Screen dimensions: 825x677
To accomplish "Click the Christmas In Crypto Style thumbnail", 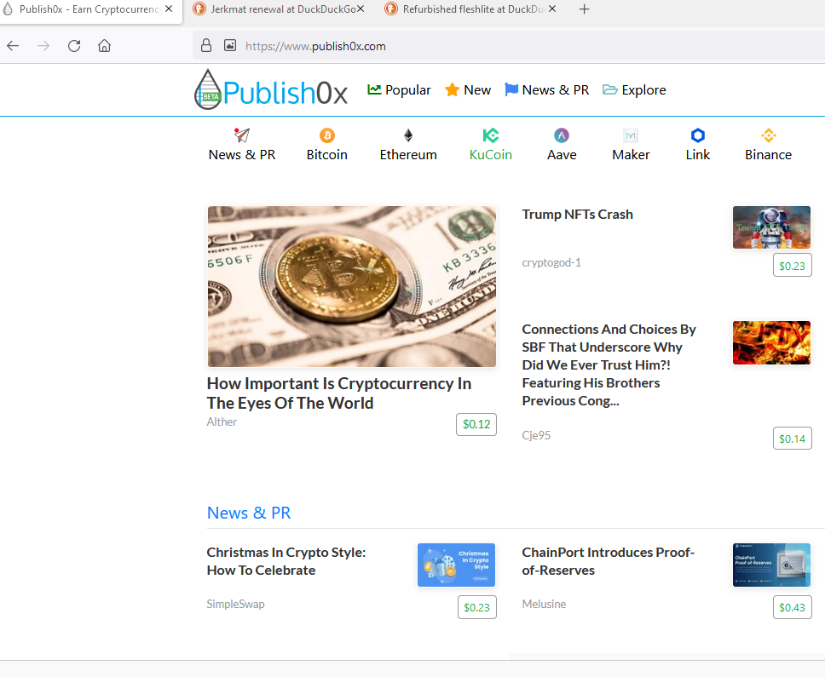I will pyautogui.click(x=456, y=565).
